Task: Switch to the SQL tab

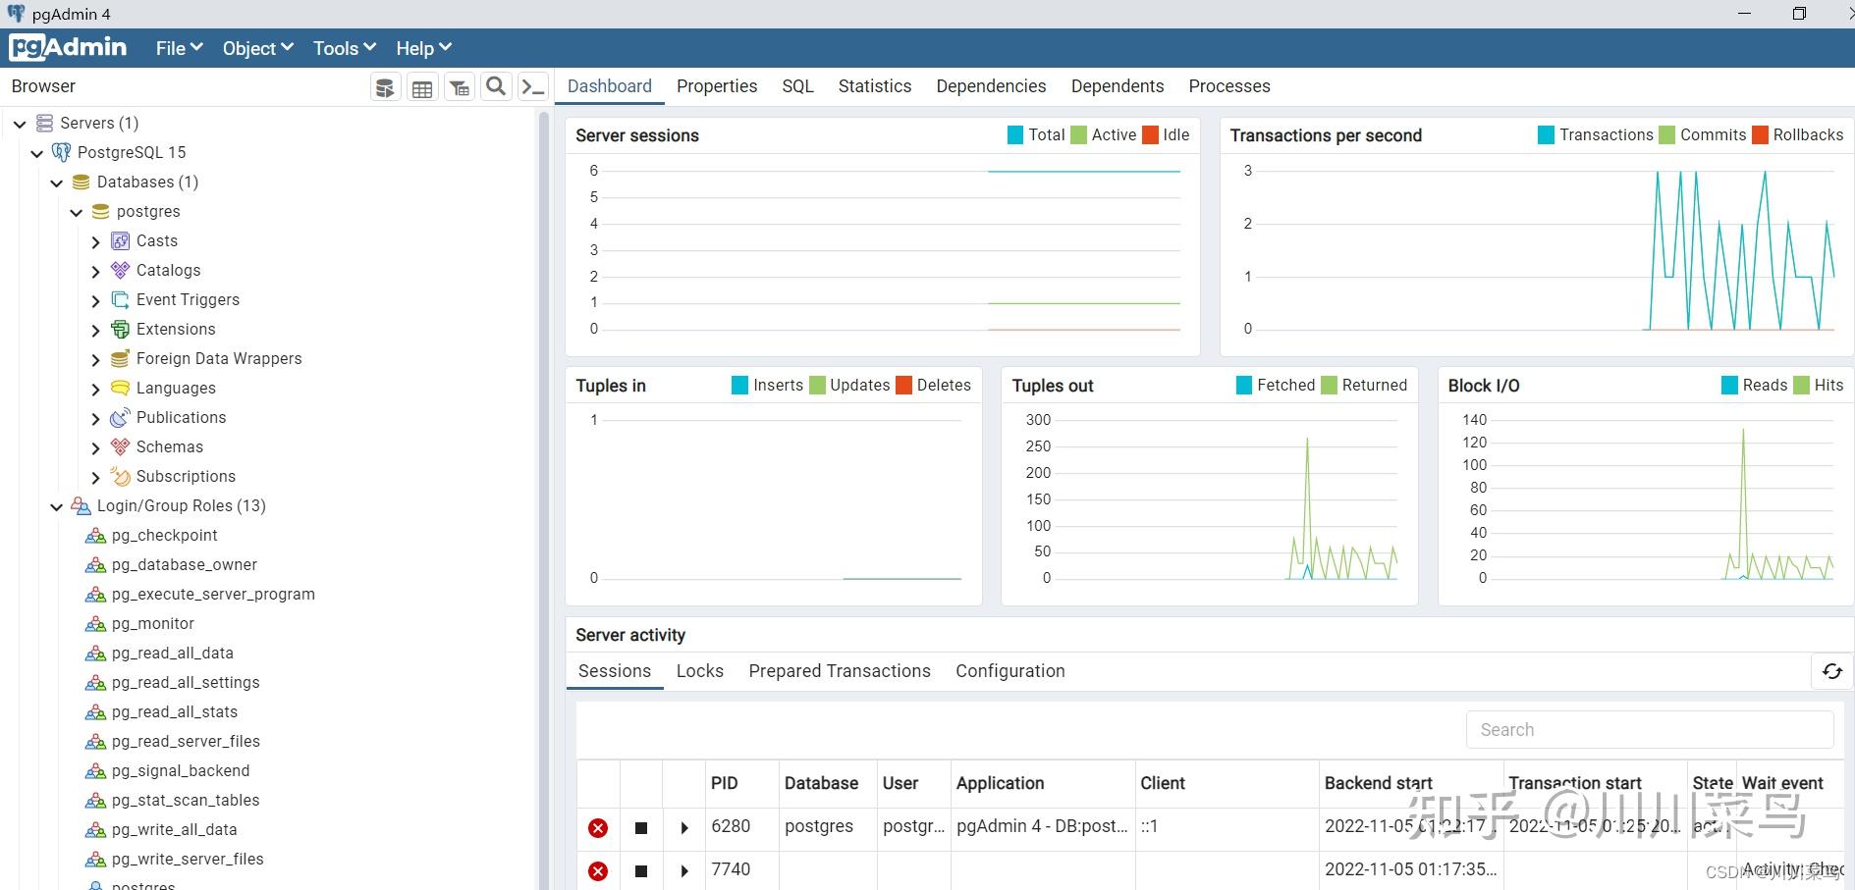Action: [x=797, y=86]
